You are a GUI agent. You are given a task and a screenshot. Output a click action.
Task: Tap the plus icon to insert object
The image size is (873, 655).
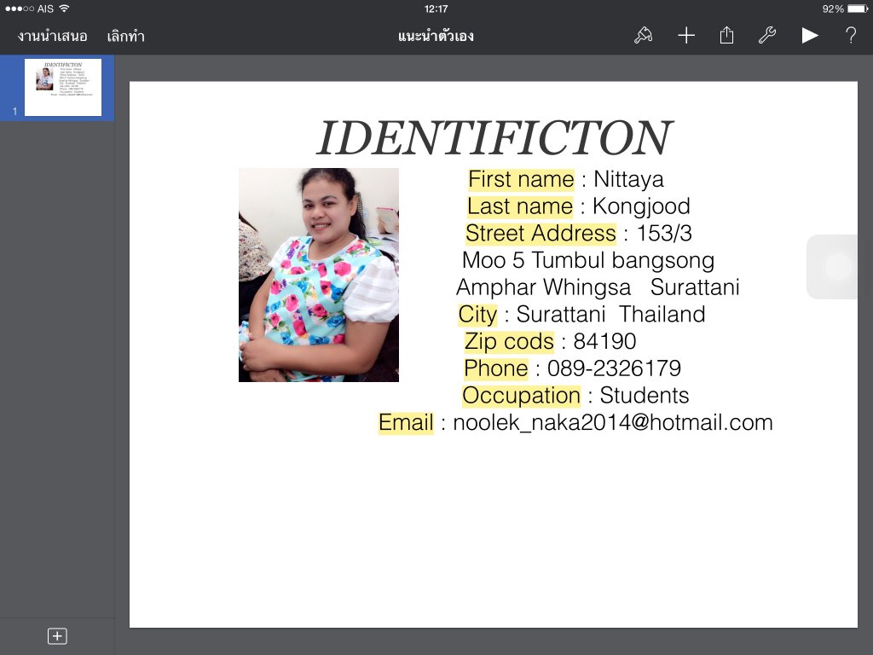(686, 35)
